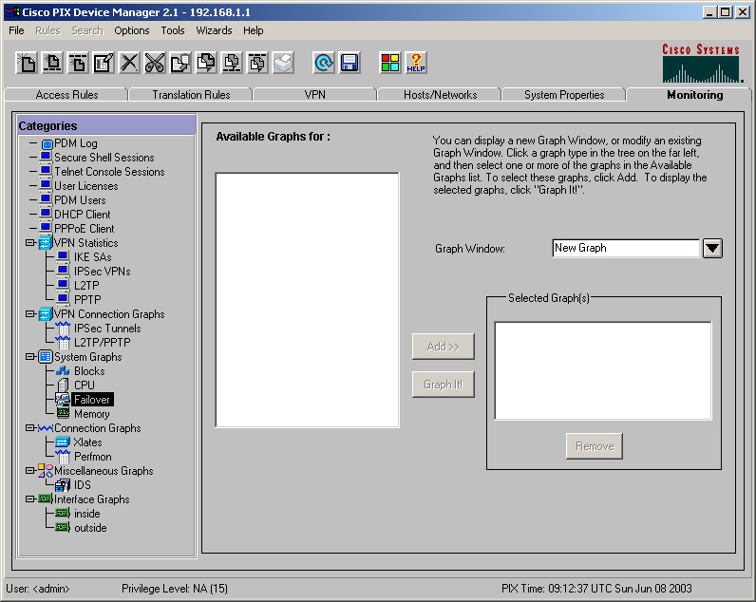Click the Paste Before toolbar icon

click(x=232, y=63)
